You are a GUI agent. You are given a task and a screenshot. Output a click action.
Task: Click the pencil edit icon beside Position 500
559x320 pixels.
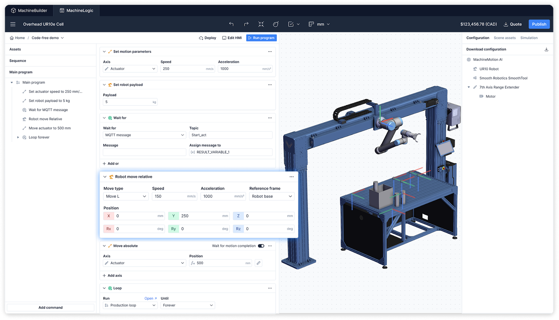pos(259,263)
